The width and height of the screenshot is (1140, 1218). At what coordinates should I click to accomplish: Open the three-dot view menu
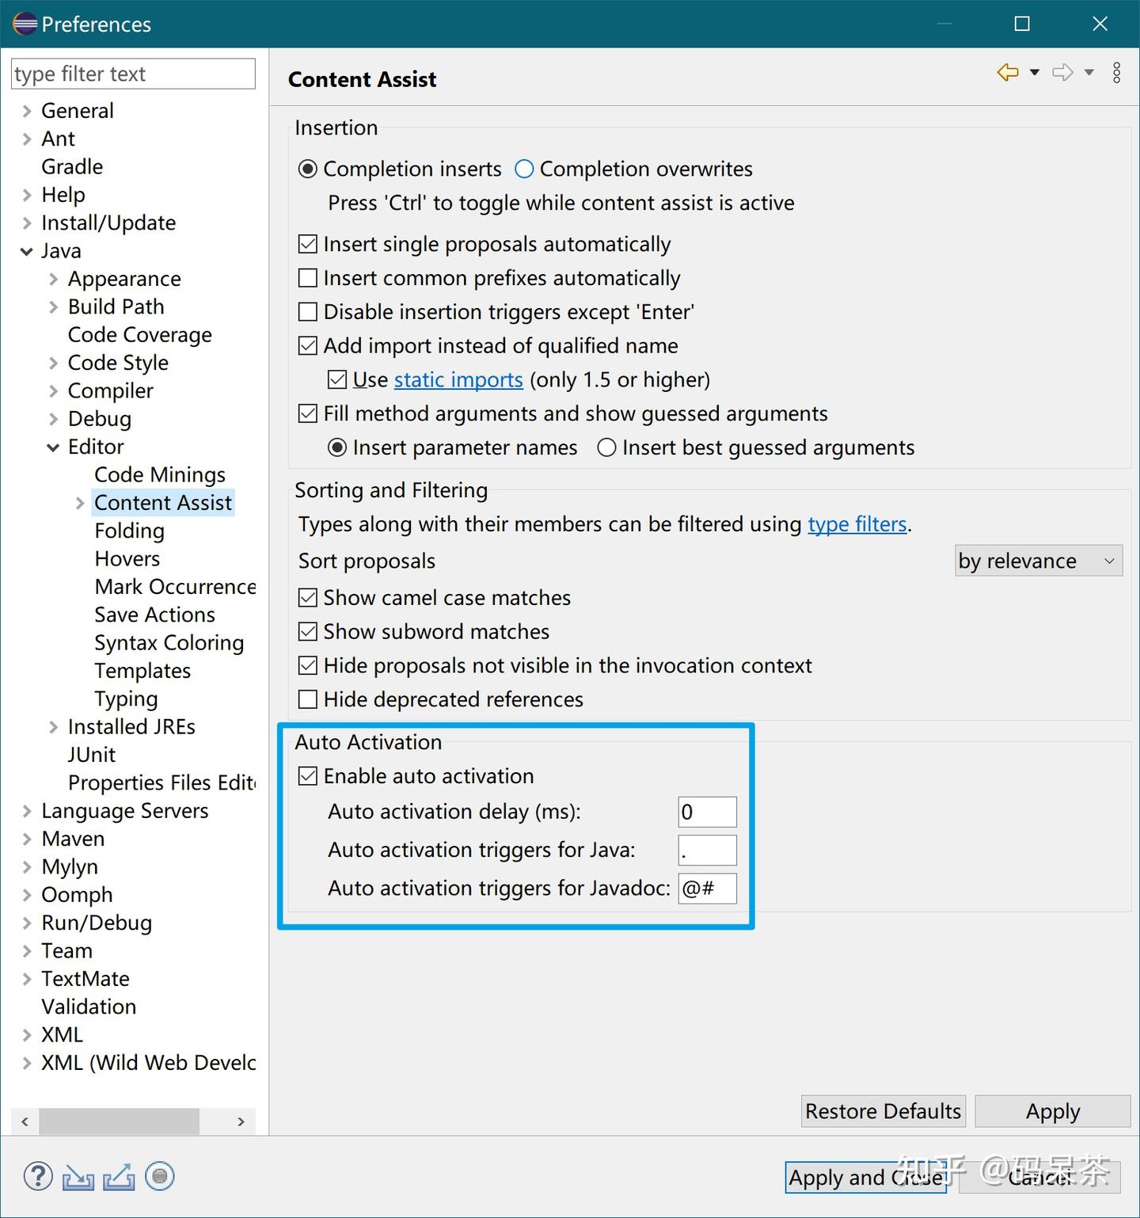[1116, 73]
